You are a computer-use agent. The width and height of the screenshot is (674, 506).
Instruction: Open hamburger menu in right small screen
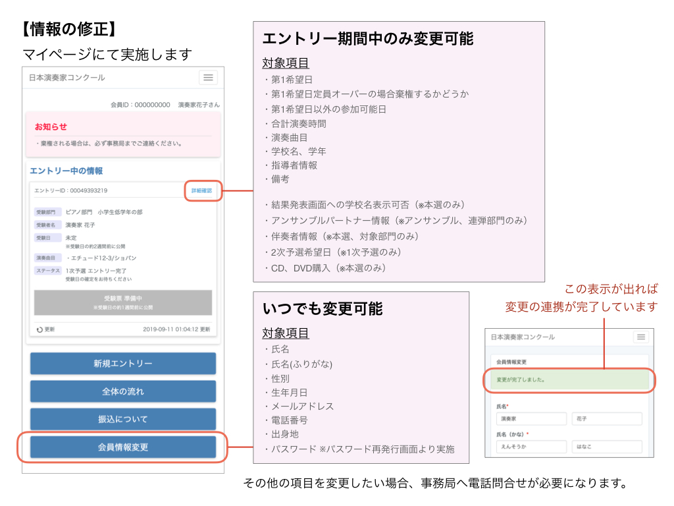(x=641, y=337)
